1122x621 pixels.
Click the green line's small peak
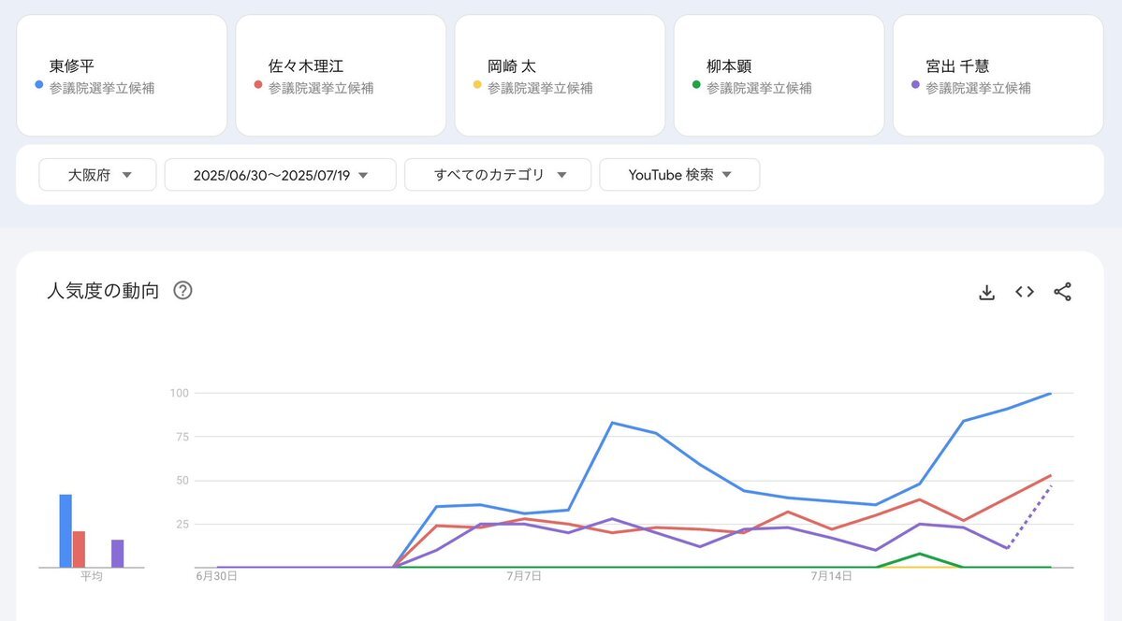tap(920, 554)
